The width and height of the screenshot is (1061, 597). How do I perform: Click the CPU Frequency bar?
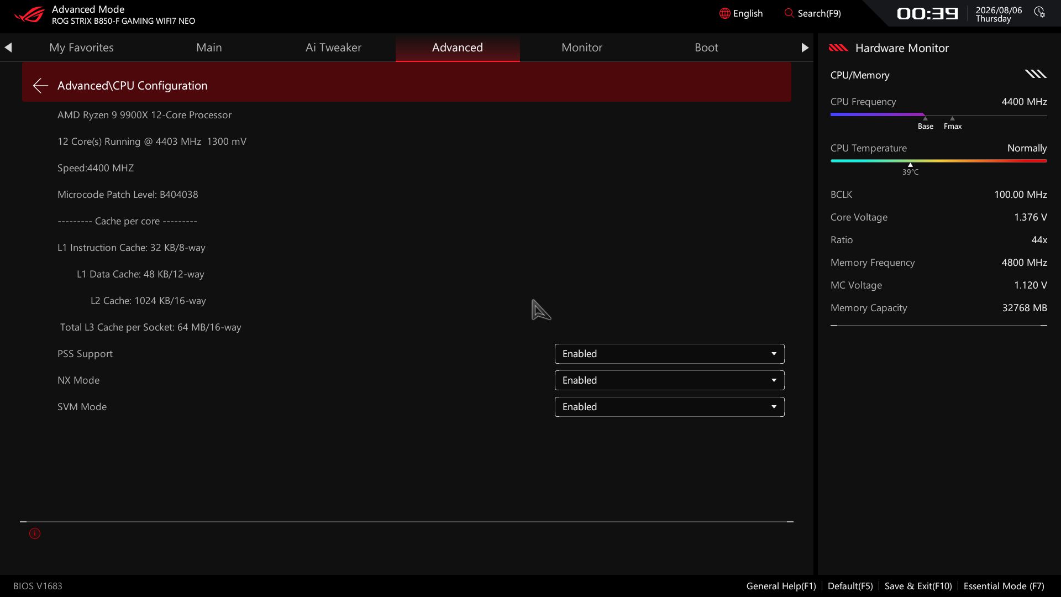(x=938, y=115)
